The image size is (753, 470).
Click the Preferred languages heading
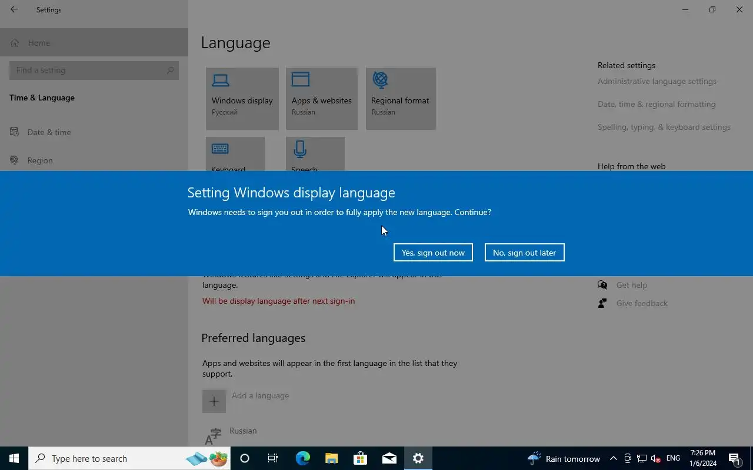[x=254, y=338]
